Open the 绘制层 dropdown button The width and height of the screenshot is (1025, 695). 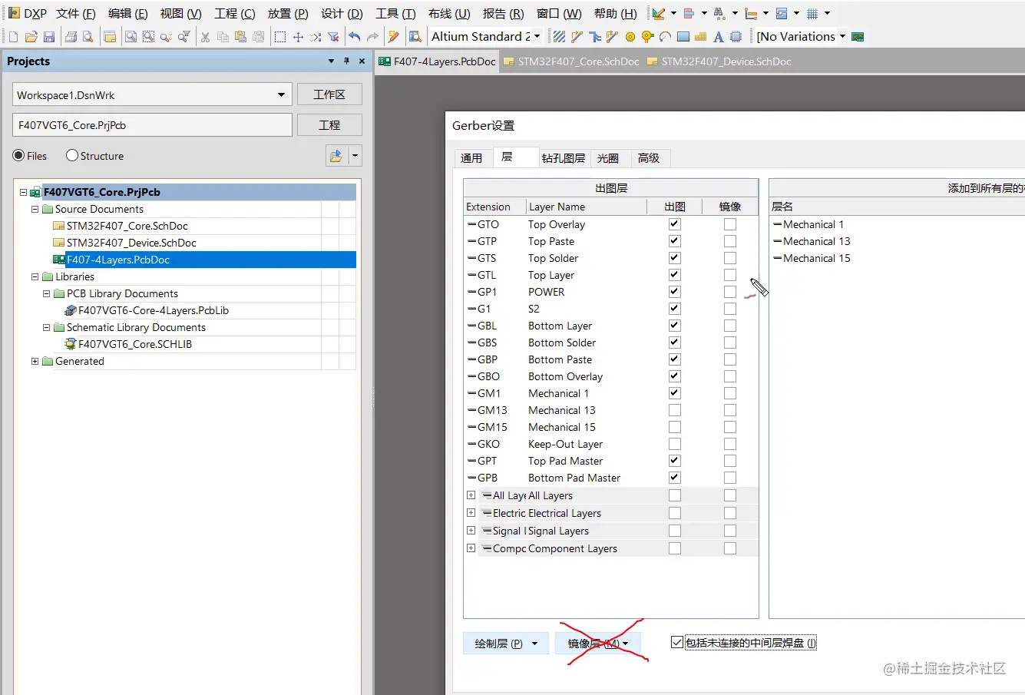(x=507, y=644)
